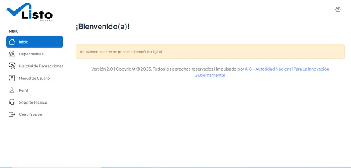The image size is (351, 168).
Task: Click the headset icon for Soporte Técnico
Action: (12, 102)
